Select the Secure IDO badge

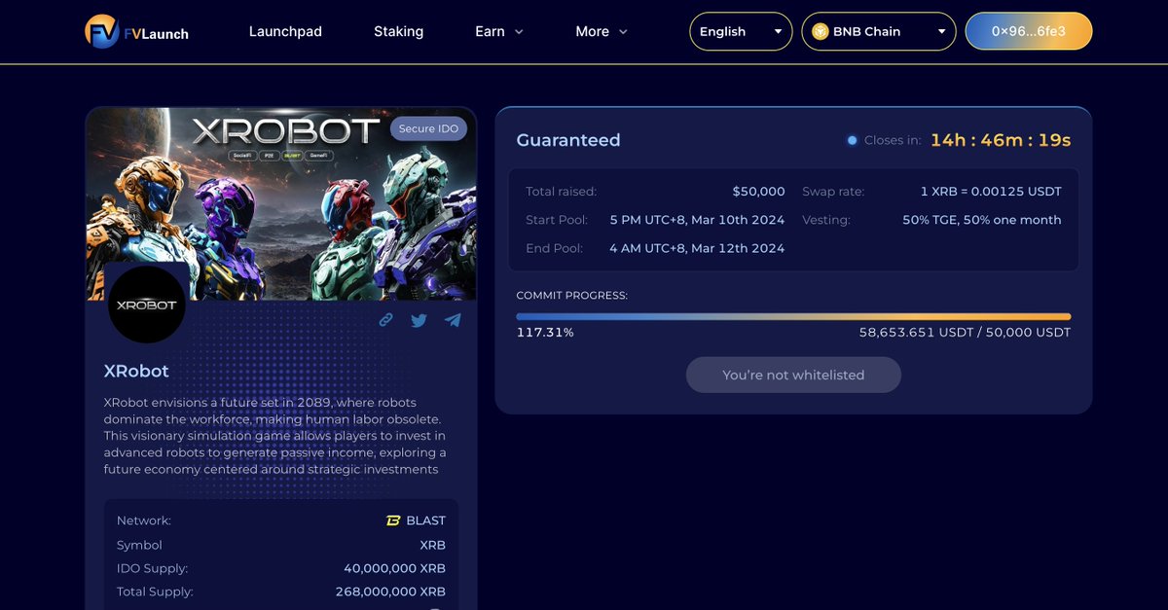pyautogui.click(x=428, y=127)
